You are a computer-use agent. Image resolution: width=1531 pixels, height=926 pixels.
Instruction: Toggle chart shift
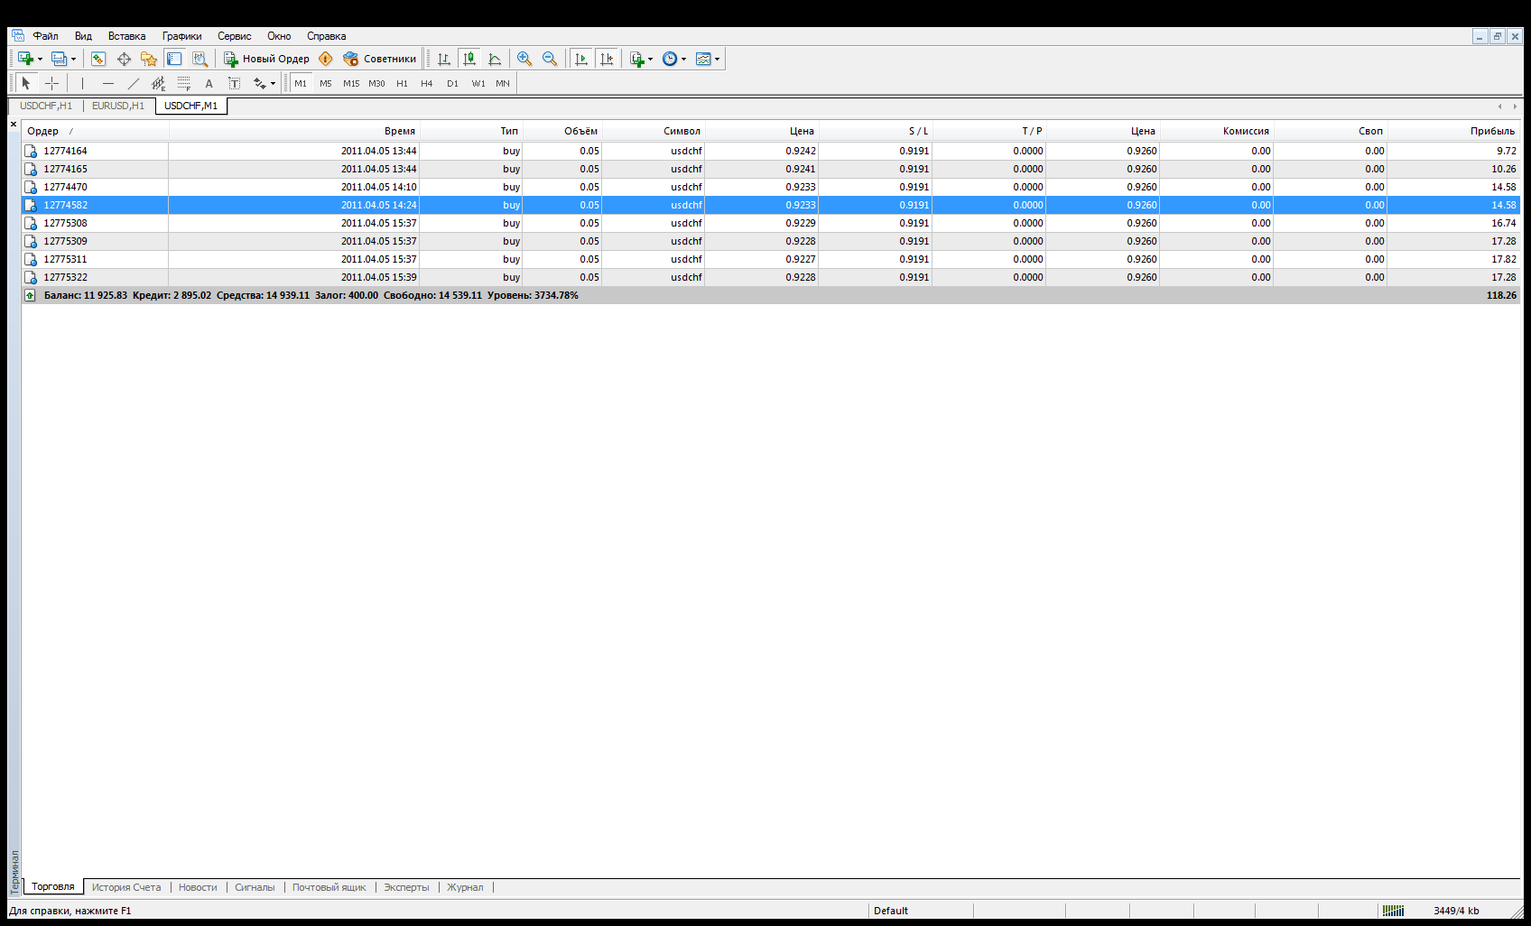607,59
